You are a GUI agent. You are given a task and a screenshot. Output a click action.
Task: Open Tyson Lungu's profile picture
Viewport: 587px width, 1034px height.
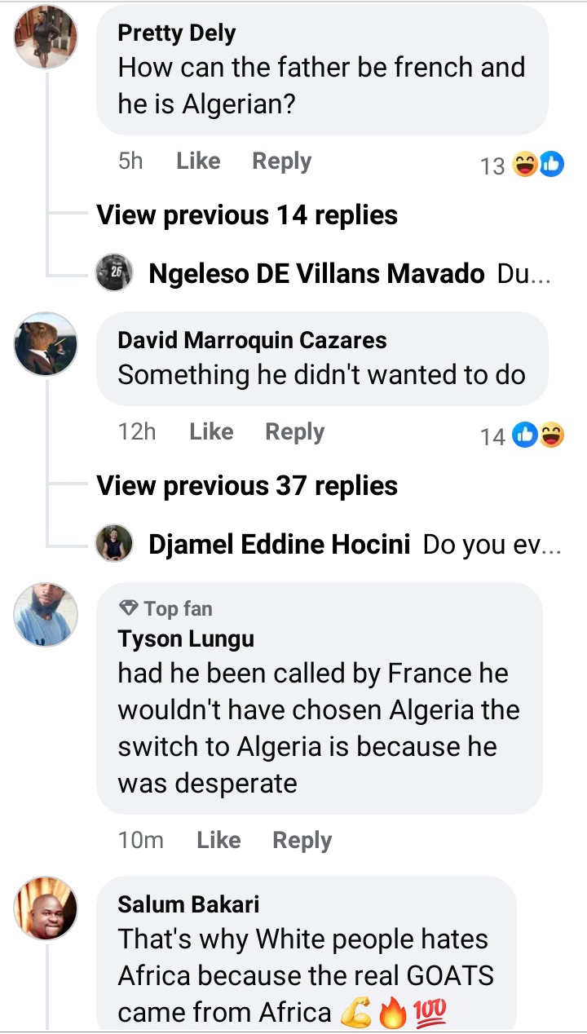click(46, 614)
